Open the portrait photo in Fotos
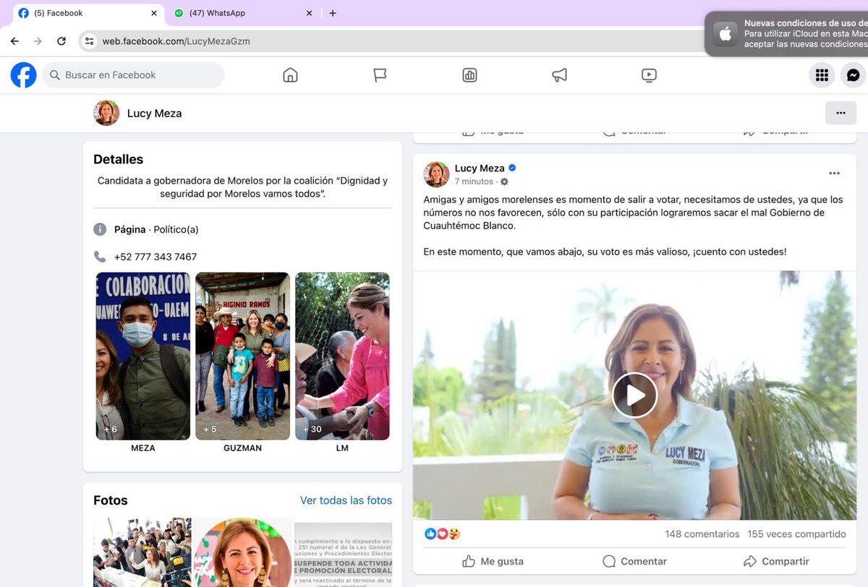Viewport: 868px width, 587px height. pos(242,552)
